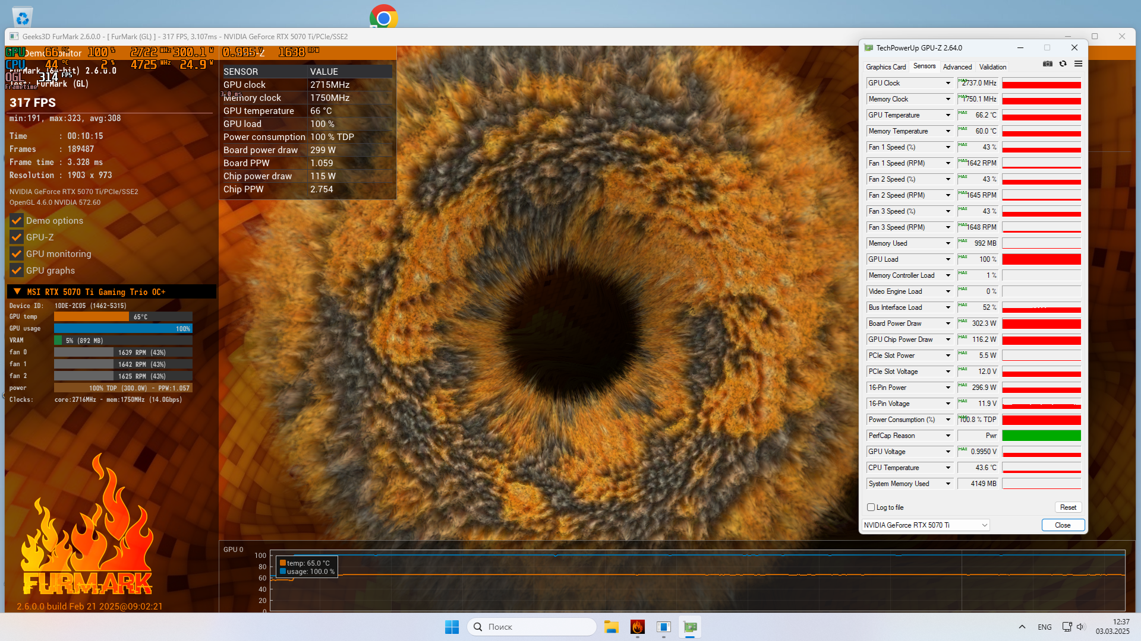
Task: Open the GPU Temperature sensor dropdown
Action: click(x=948, y=115)
